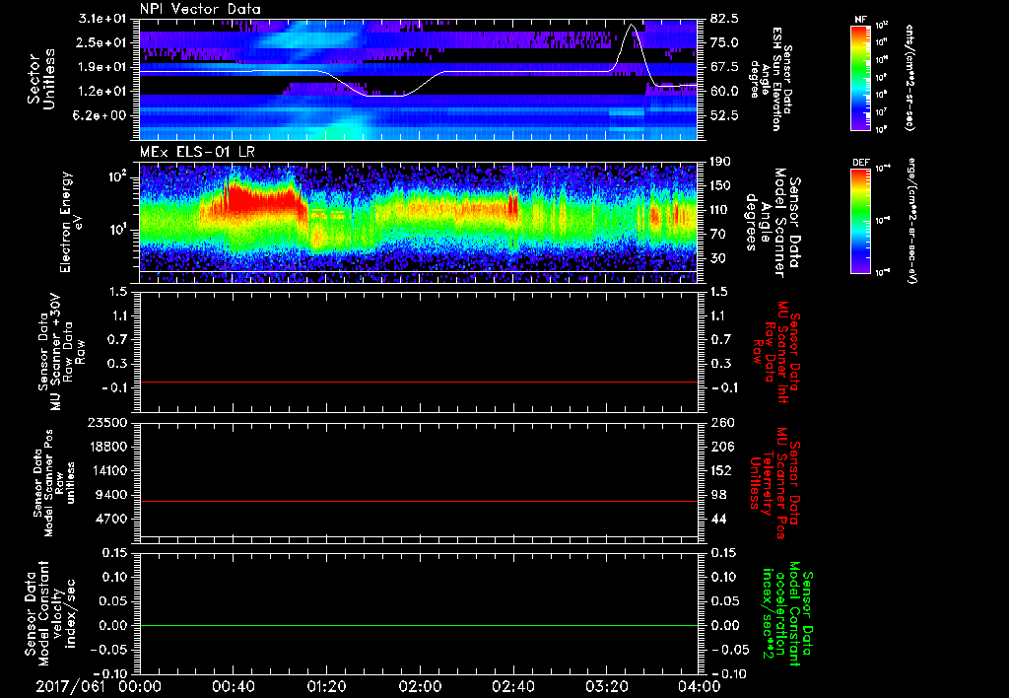This screenshot has width=1009, height=698.
Task: Click the red Model Scanner Pos line
Action: pyautogui.click(x=419, y=502)
